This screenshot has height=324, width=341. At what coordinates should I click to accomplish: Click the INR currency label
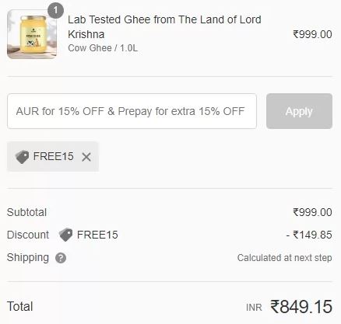point(254,308)
